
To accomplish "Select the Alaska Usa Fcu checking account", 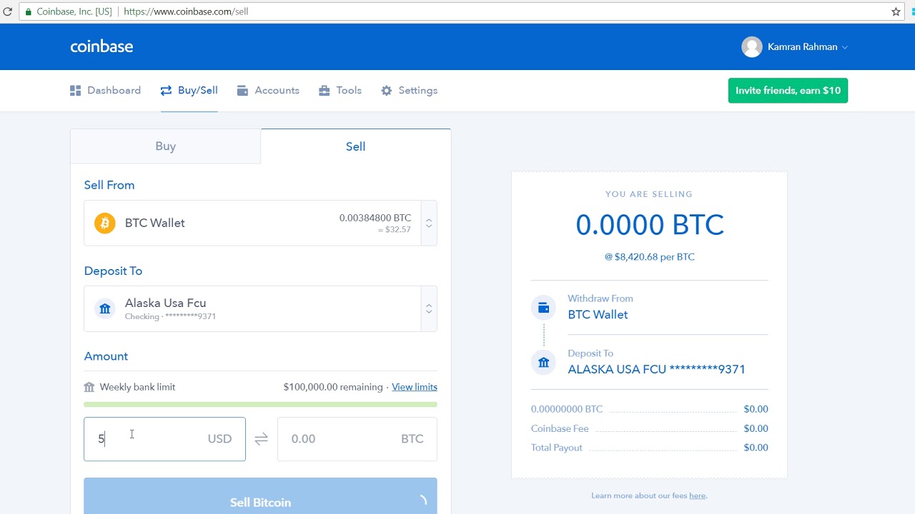I will 252,308.
